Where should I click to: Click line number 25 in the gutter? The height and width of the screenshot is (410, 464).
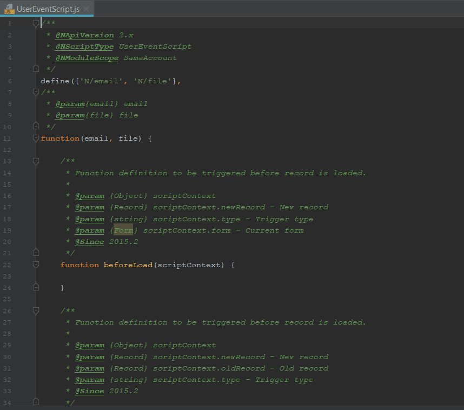tap(7, 299)
